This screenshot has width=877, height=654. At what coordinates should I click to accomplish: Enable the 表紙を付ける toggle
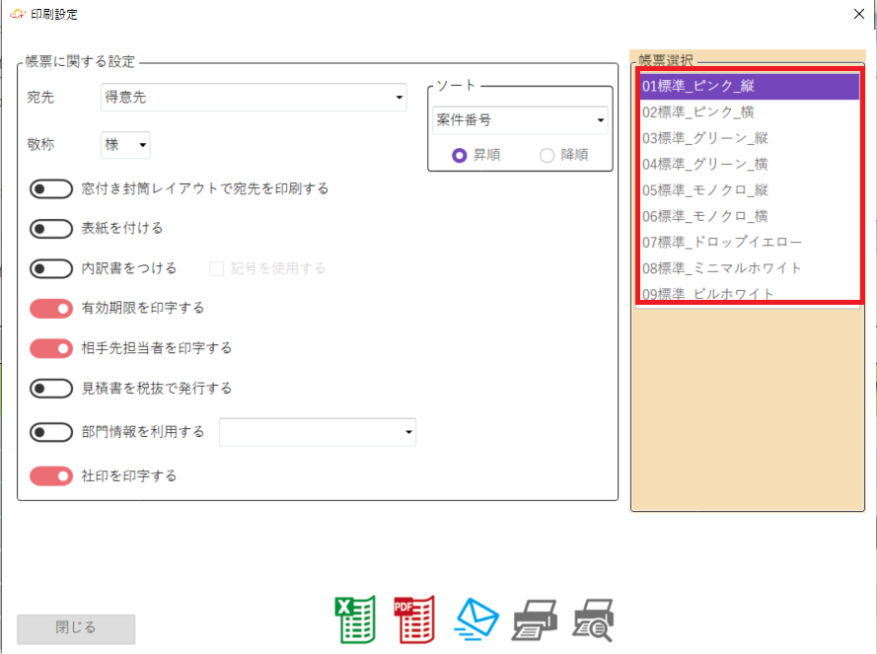click(51, 229)
